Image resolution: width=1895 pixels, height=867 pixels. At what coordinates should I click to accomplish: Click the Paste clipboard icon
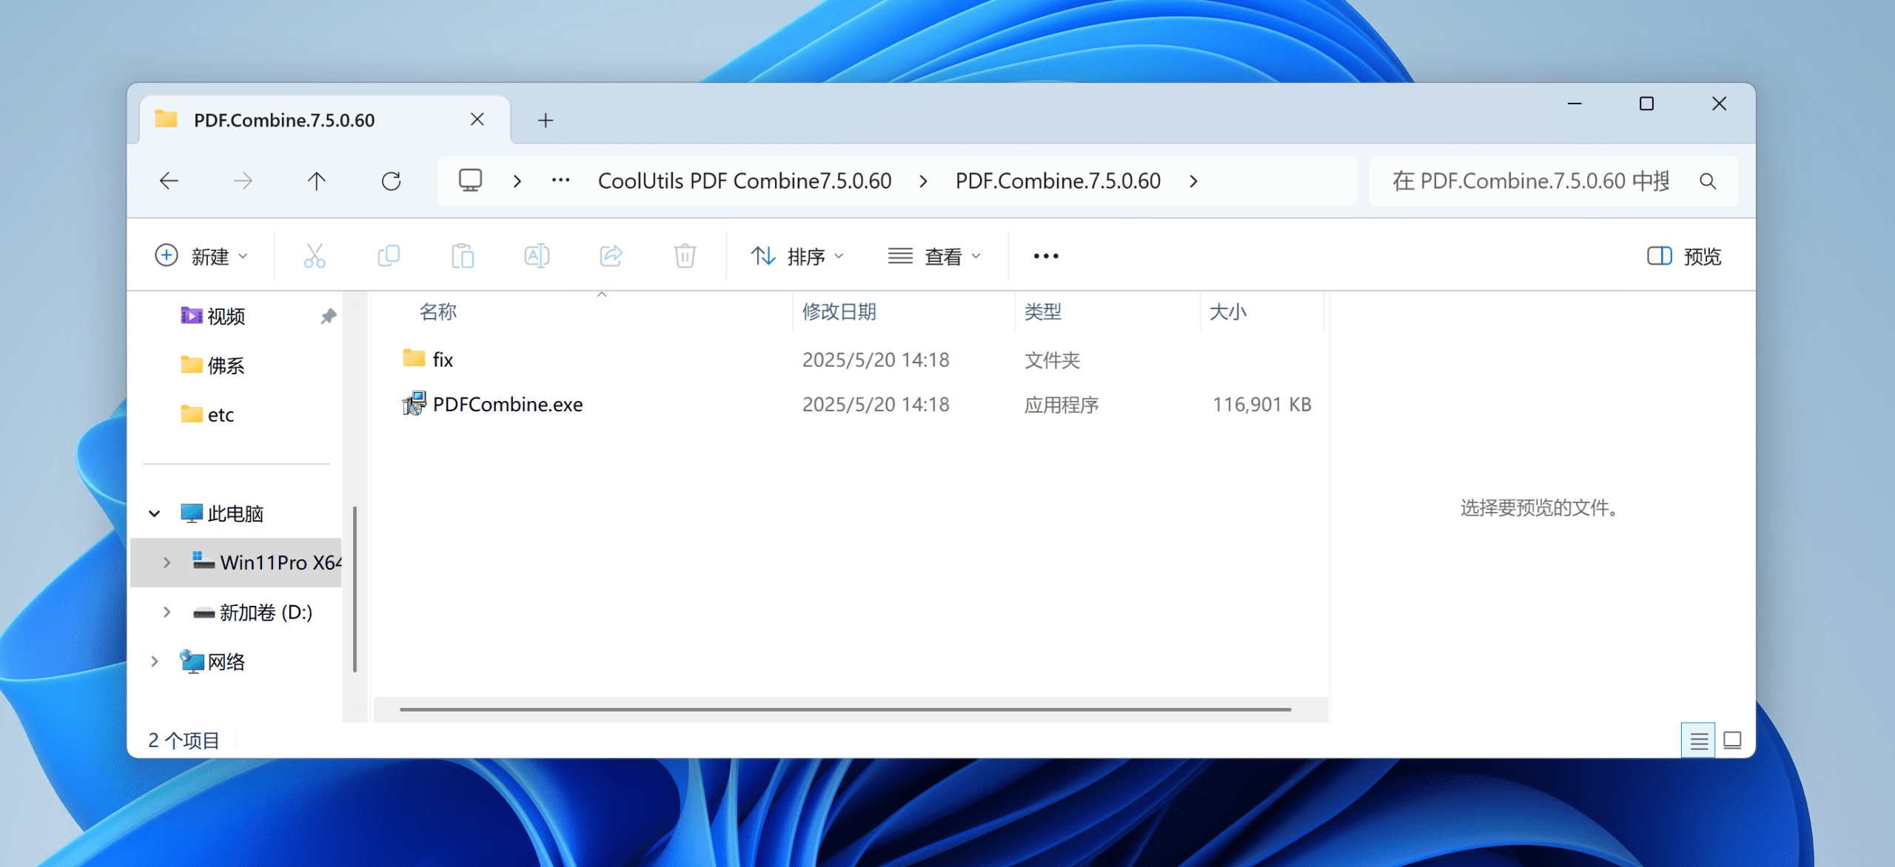coord(463,256)
